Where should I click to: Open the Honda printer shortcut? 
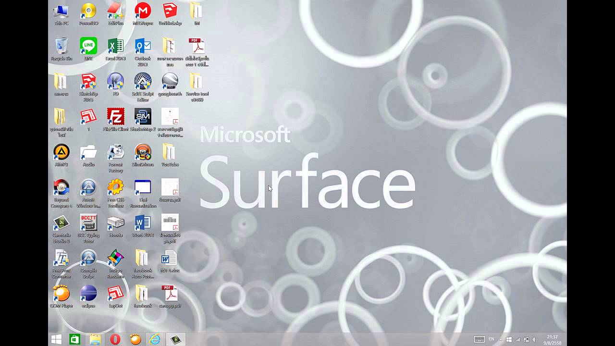click(x=116, y=226)
